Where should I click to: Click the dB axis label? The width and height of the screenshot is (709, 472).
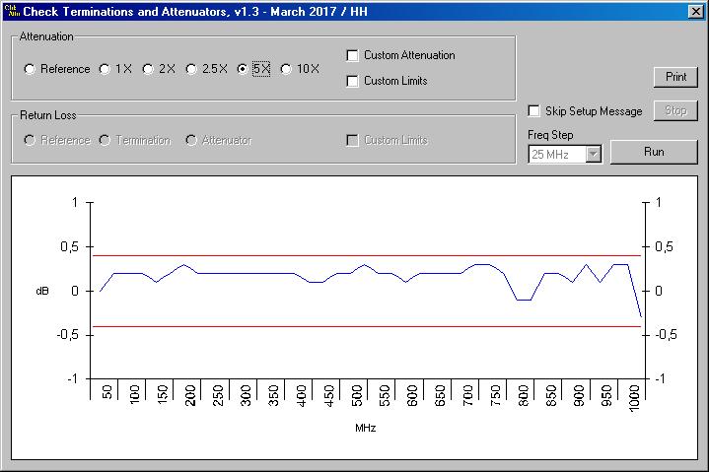tap(42, 292)
